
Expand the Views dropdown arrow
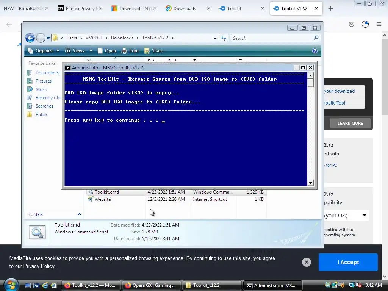tap(91, 51)
